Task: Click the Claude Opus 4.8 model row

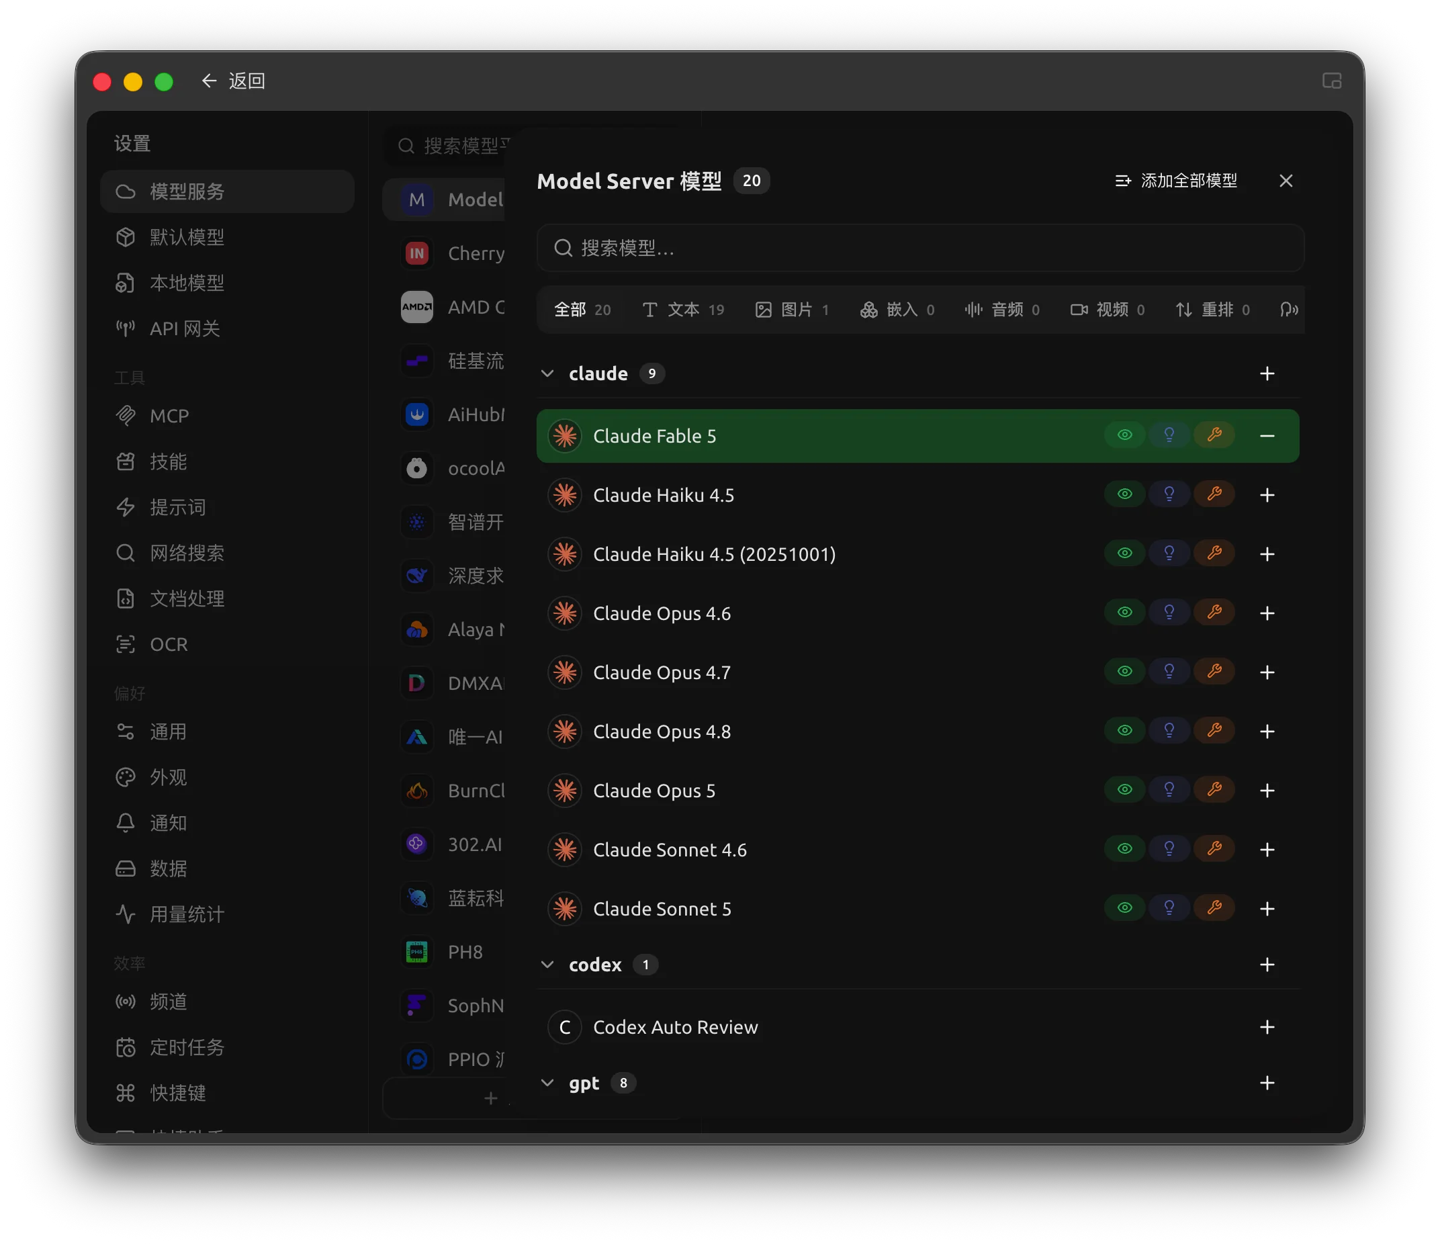Action: coord(917,731)
